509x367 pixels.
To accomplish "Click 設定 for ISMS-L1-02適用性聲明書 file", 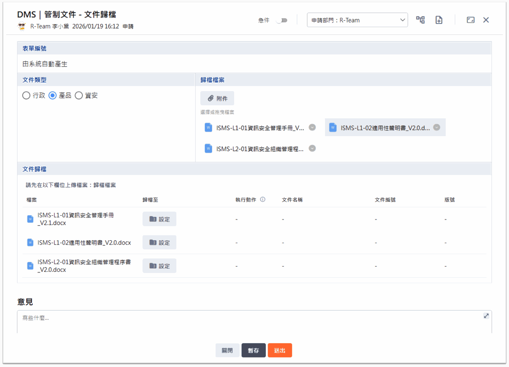I will pyautogui.click(x=159, y=242).
